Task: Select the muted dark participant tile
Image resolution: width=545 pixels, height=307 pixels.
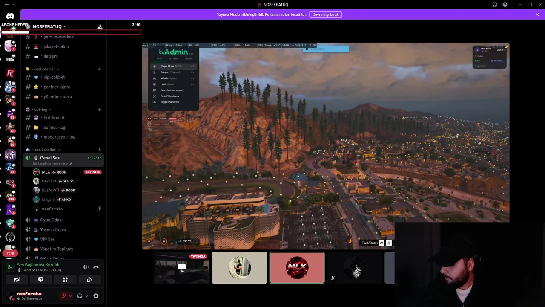Action: click(x=355, y=268)
